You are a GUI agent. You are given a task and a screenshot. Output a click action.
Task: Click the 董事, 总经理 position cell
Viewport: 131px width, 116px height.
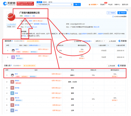72,82
